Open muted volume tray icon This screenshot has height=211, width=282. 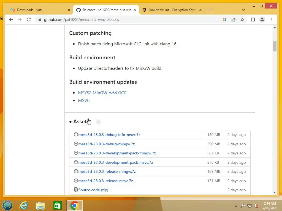click(x=256, y=206)
